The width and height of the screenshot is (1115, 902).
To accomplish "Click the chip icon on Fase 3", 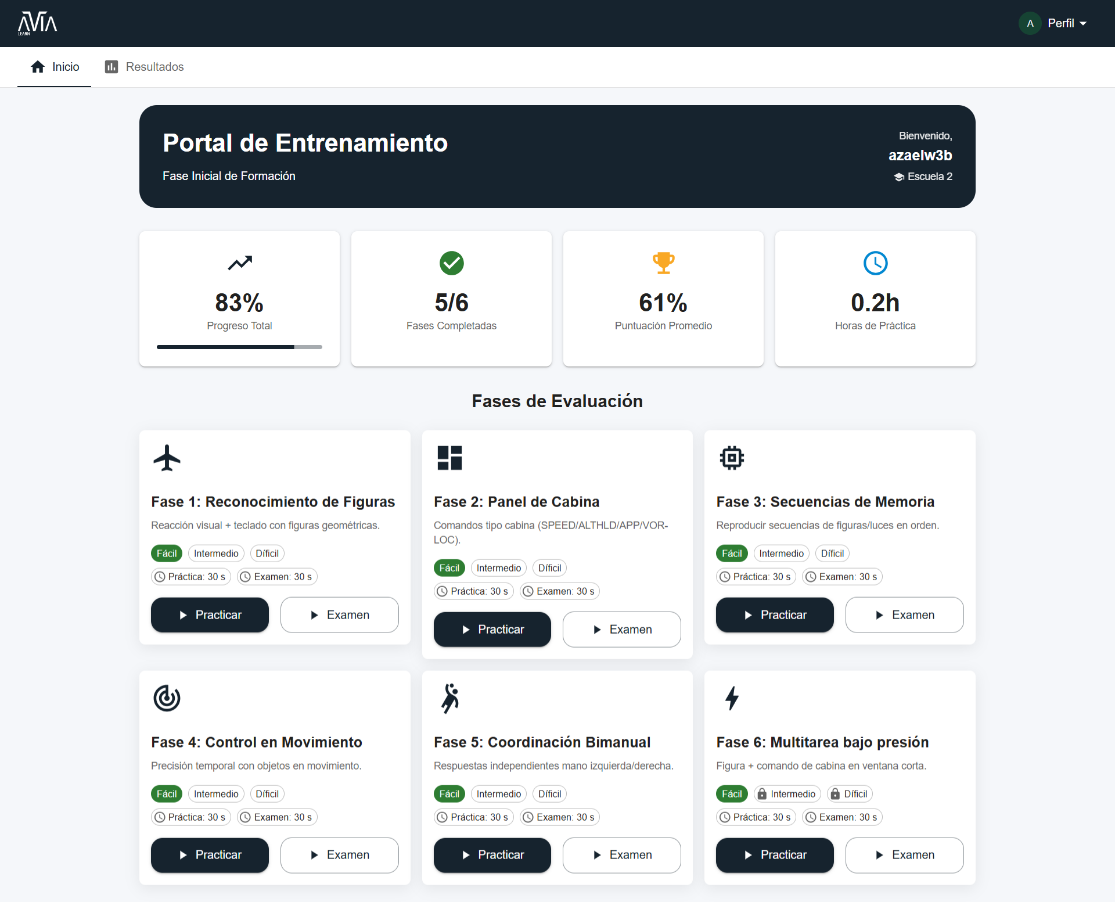I will [x=732, y=458].
